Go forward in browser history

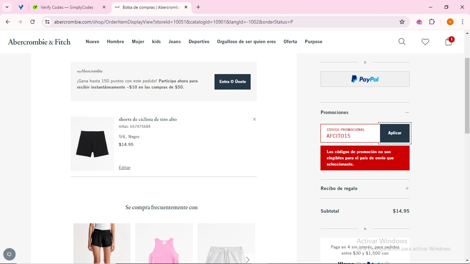[x=20, y=22]
